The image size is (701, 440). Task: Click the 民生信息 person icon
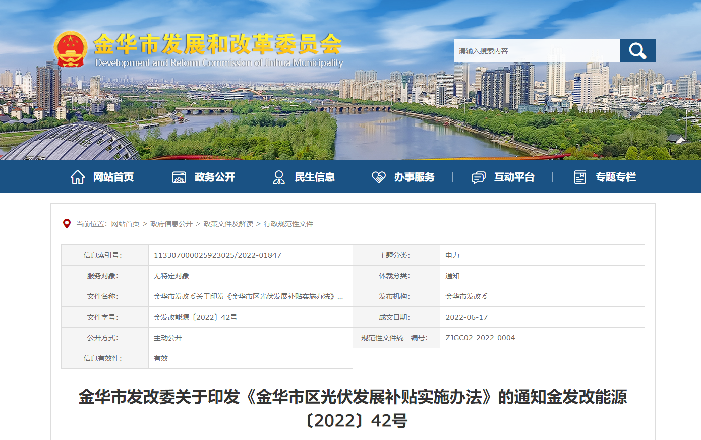pos(278,177)
